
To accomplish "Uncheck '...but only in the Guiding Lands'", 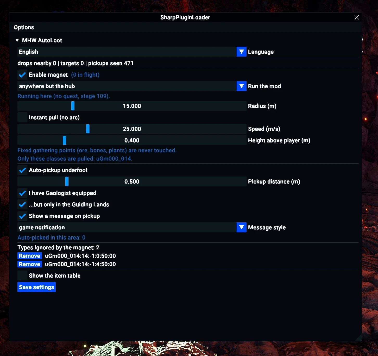I will (22, 205).
